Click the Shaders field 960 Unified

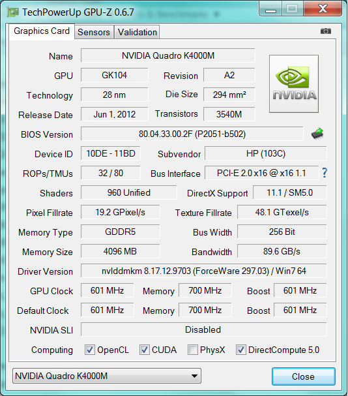[x=128, y=192]
